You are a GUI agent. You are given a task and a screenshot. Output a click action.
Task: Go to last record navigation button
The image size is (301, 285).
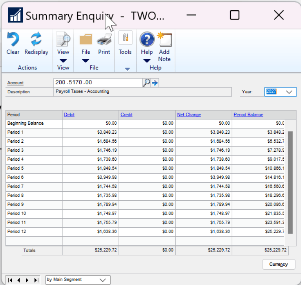click(x=36, y=280)
